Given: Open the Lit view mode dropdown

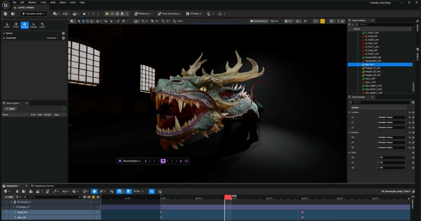Looking at the screenshot, I should [289, 21].
